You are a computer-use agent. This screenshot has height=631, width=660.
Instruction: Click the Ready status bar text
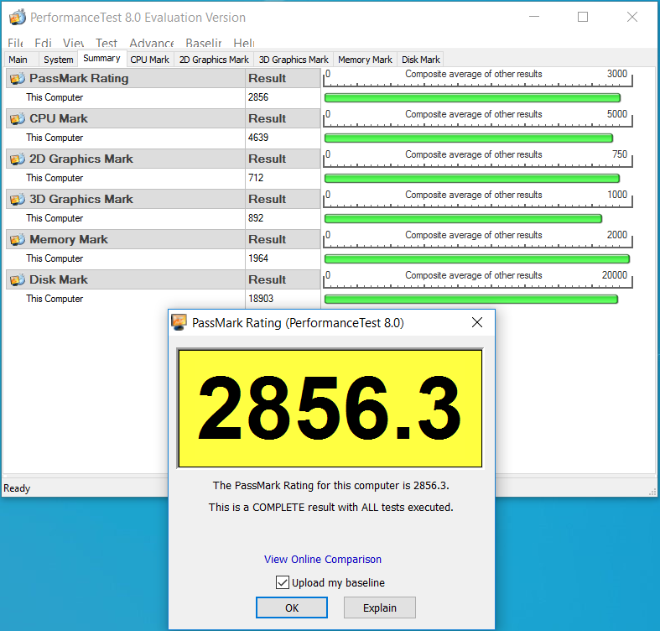click(17, 488)
